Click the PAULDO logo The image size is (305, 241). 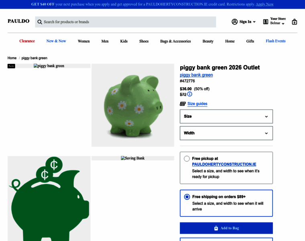point(18,21)
